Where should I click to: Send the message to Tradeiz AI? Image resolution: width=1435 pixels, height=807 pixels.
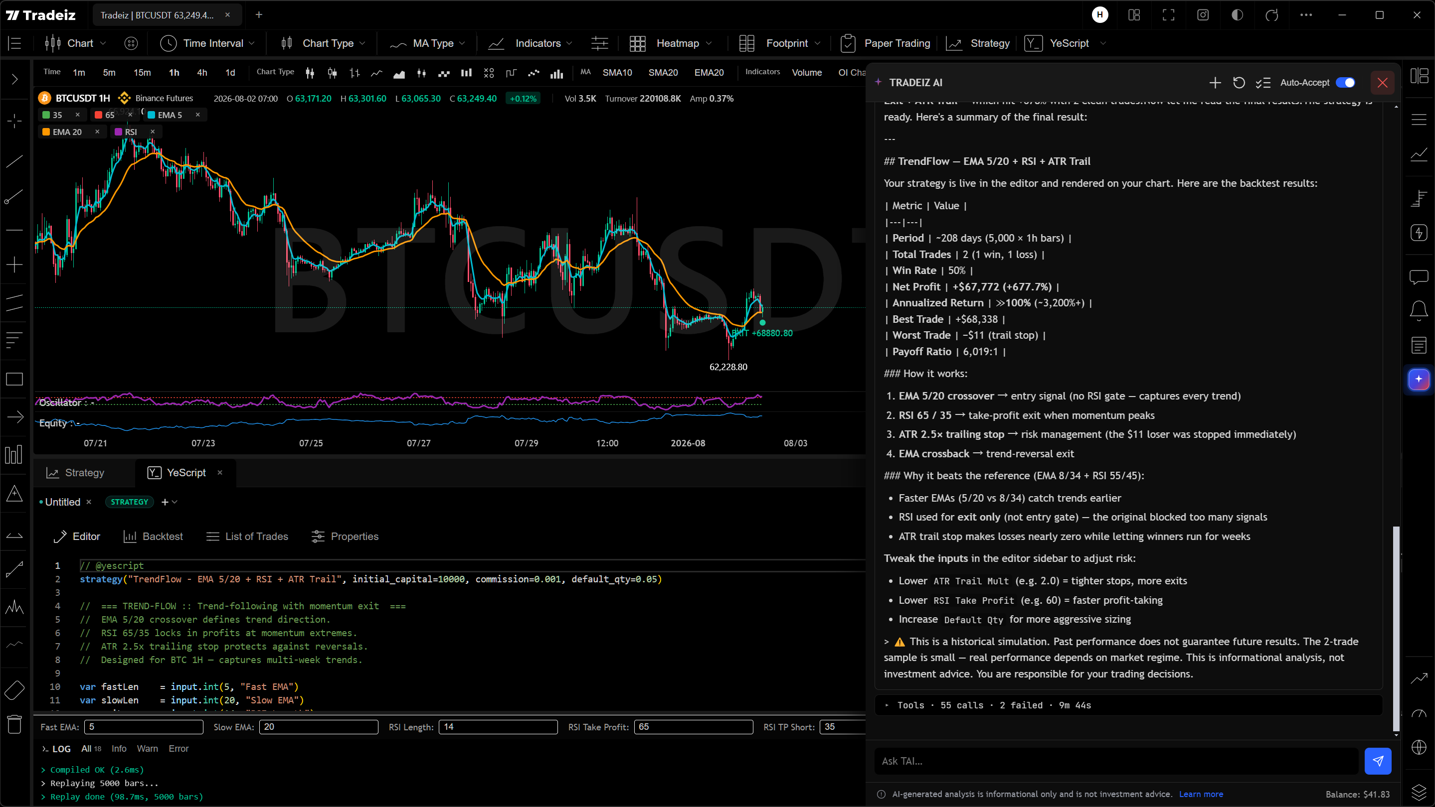pyautogui.click(x=1378, y=761)
